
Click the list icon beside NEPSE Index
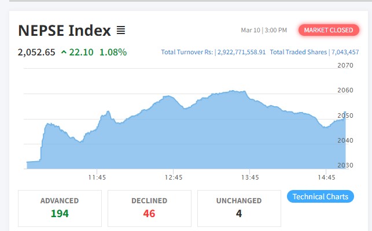[121, 30]
